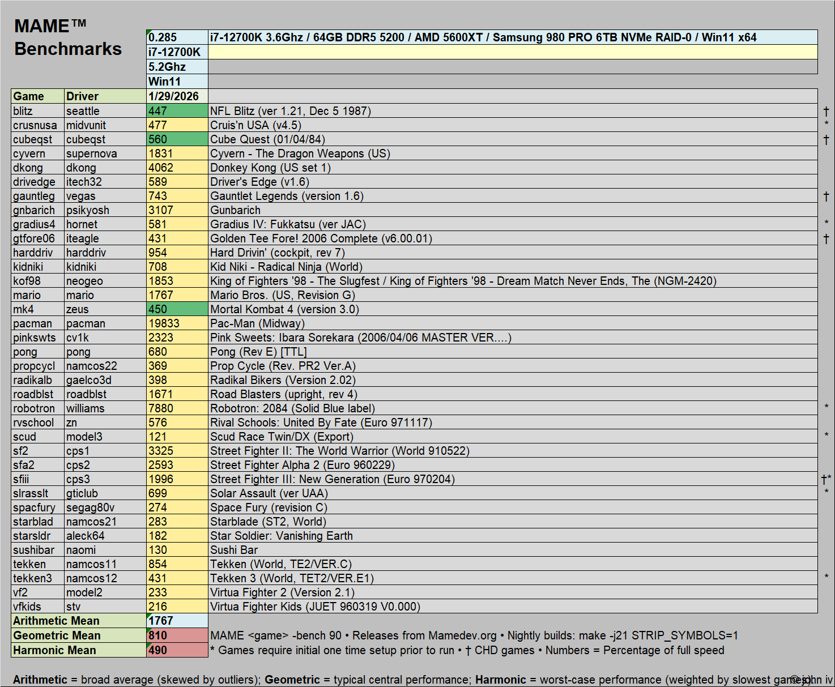The image size is (835, 687).
Task: Select the "Driver" column header cell
Action: [x=105, y=96]
